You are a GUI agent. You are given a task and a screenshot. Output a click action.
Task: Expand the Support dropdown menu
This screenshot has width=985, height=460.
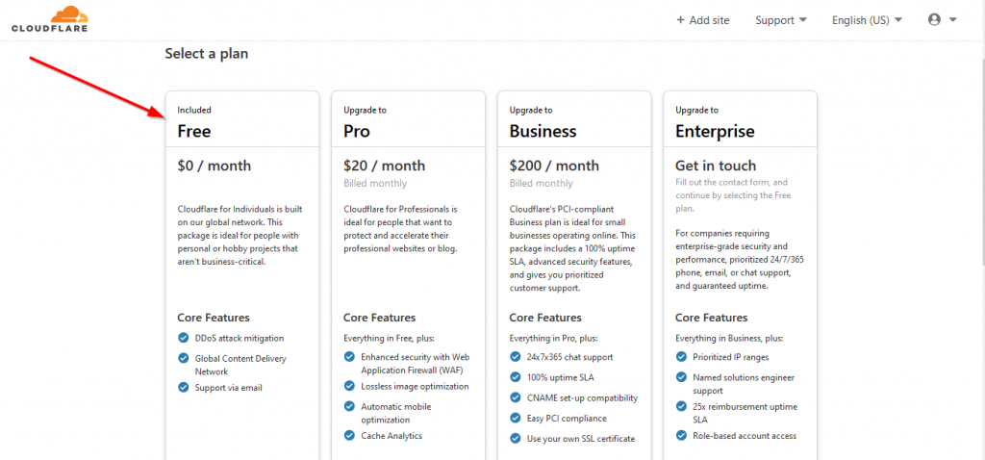point(781,20)
